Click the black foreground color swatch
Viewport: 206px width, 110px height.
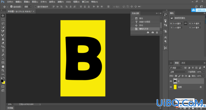tap(2, 81)
